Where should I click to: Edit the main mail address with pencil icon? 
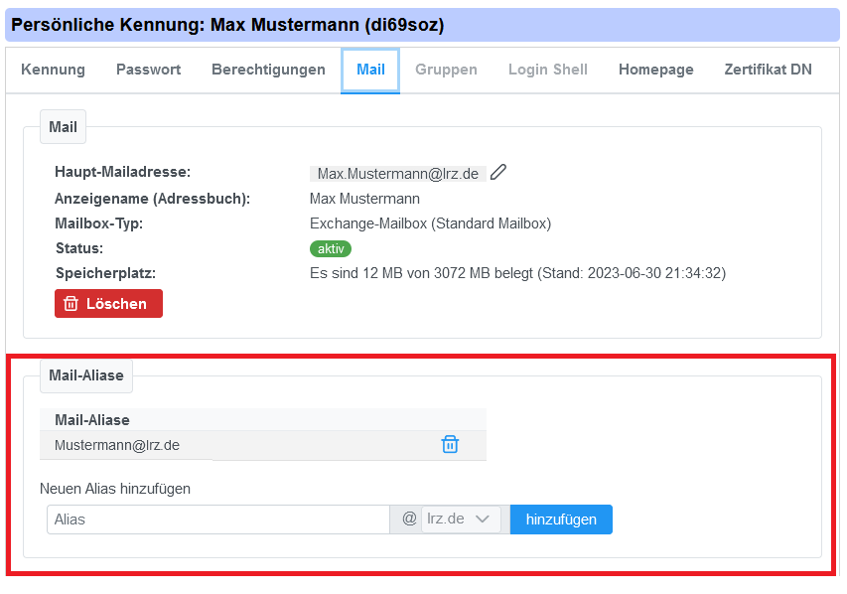(498, 173)
